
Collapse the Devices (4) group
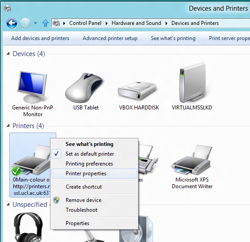click(x=8, y=54)
